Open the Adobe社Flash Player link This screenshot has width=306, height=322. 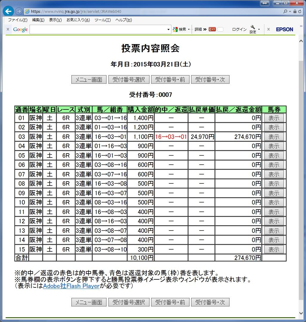coord(71,286)
